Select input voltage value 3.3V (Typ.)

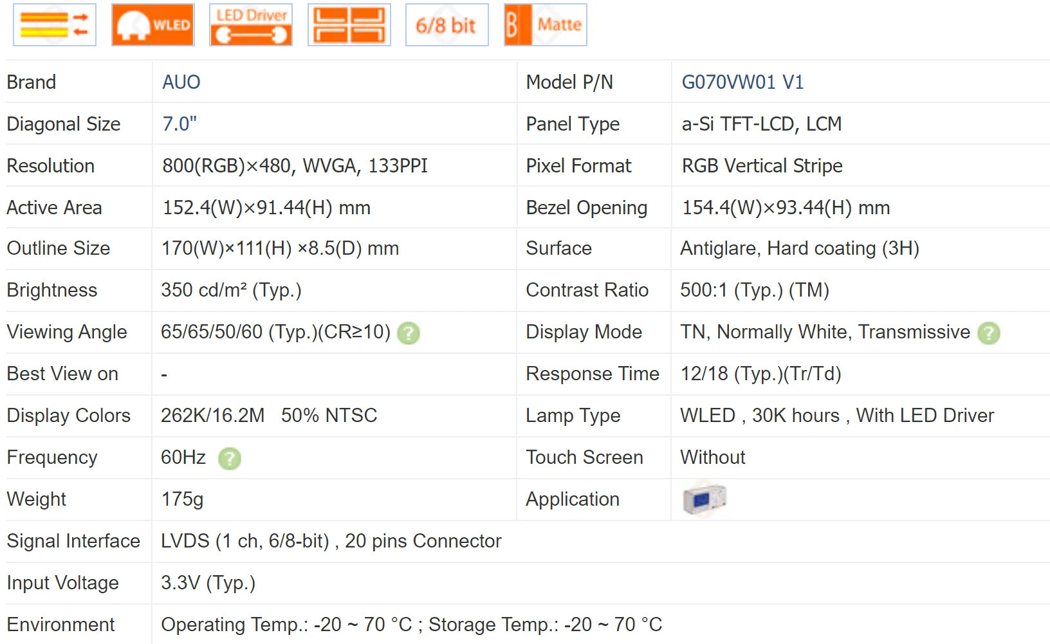click(208, 583)
